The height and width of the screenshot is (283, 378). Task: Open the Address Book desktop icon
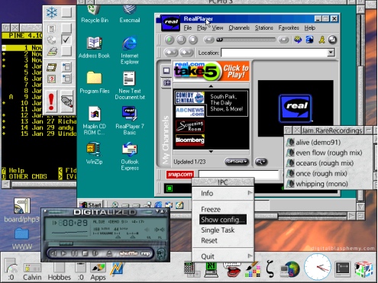click(x=94, y=48)
